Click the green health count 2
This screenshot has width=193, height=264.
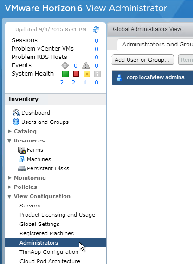(x=62, y=83)
